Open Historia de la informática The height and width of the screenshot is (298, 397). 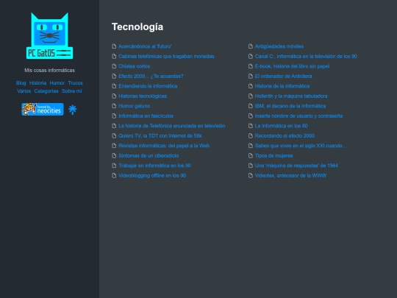click(x=282, y=86)
